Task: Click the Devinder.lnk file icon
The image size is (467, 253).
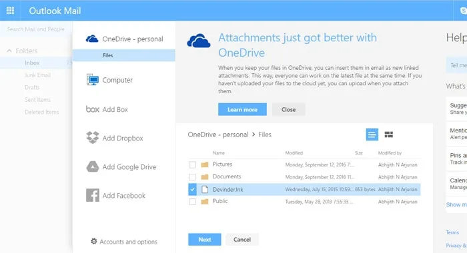Action: pos(205,189)
